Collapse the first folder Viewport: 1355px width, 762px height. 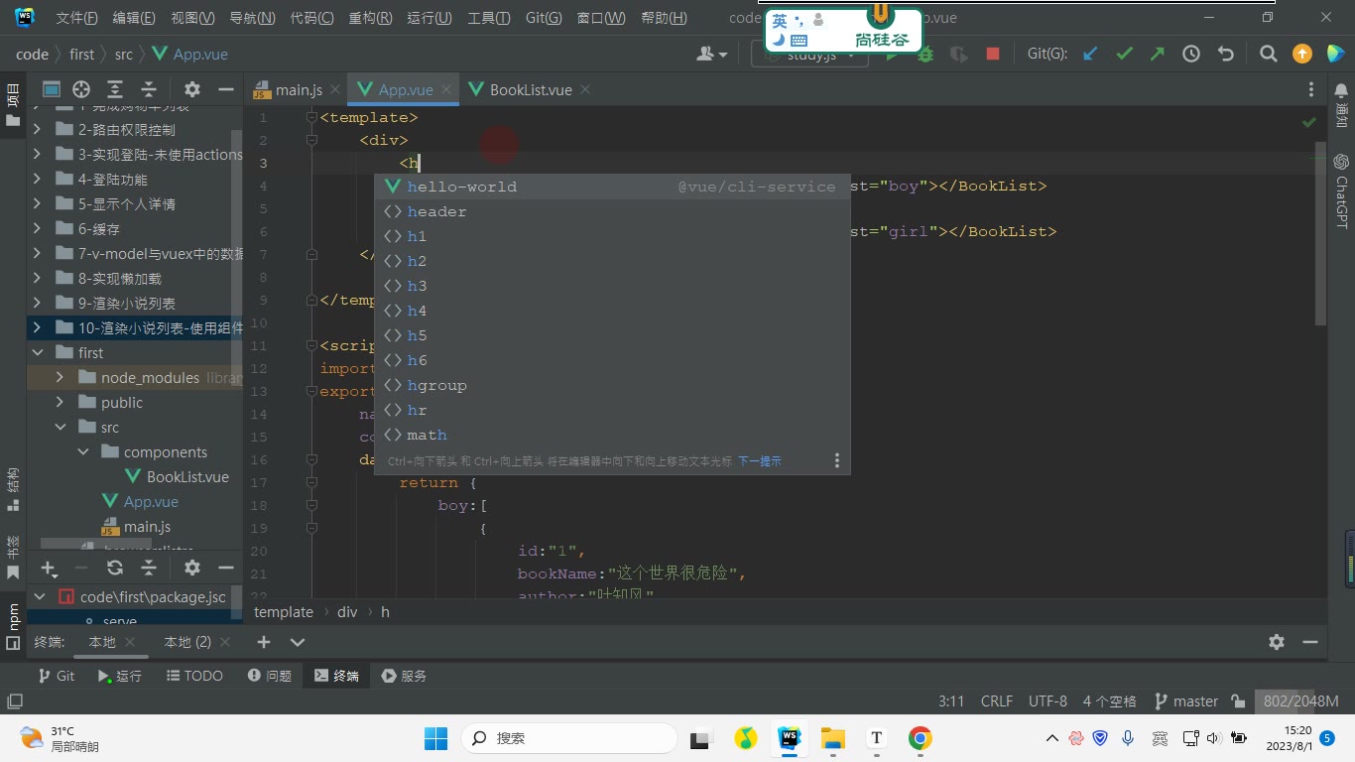coord(38,352)
